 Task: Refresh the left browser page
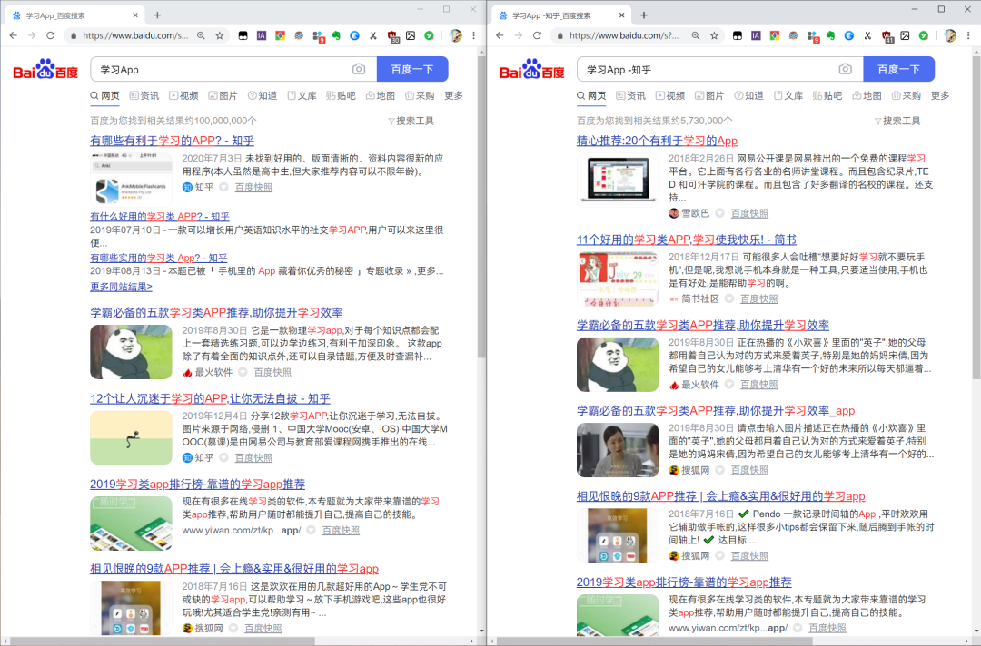pyautogui.click(x=49, y=34)
